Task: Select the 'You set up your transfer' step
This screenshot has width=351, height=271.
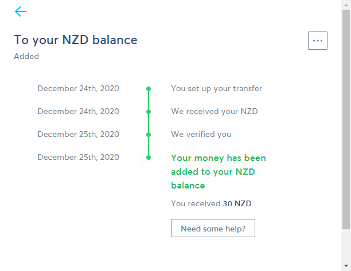Action: point(216,89)
